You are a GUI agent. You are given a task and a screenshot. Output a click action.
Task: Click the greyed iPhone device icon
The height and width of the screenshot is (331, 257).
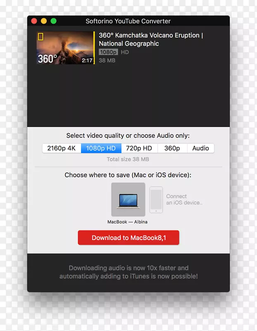(156, 200)
